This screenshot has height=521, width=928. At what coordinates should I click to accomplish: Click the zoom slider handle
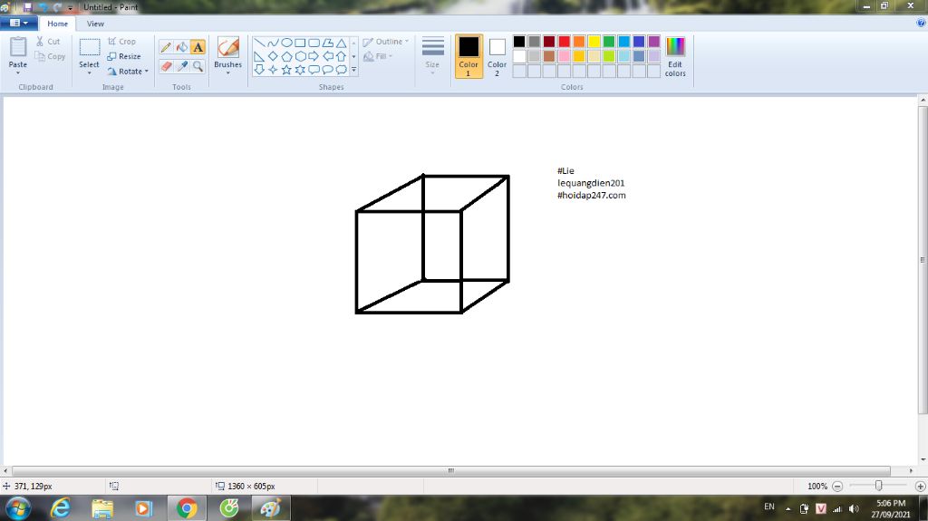(x=879, y=486)
